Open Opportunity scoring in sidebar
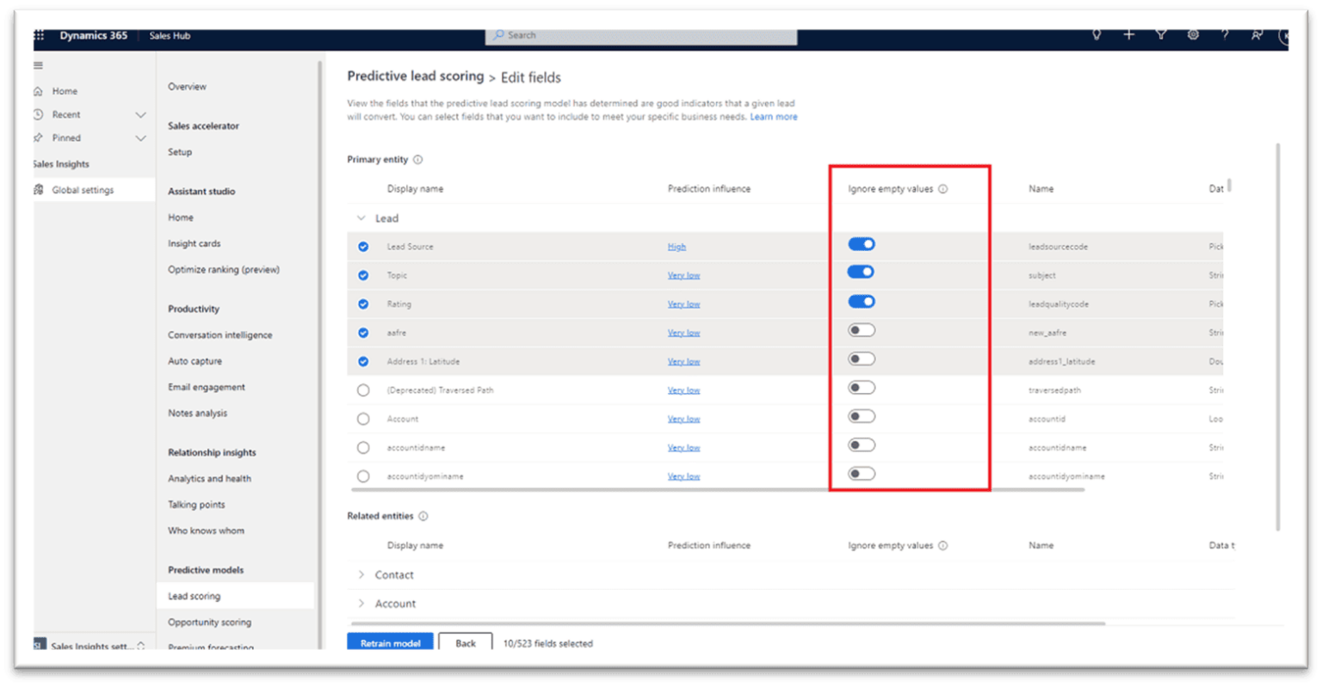 (209, 623)
